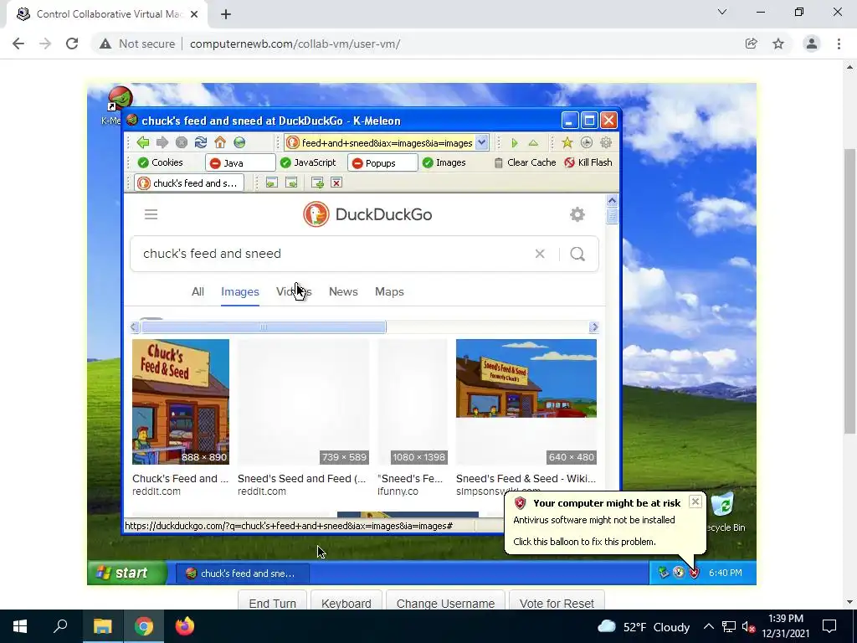
Task: Reload the page with K-Meleon's refresh icon
Action: coord(201,142)
